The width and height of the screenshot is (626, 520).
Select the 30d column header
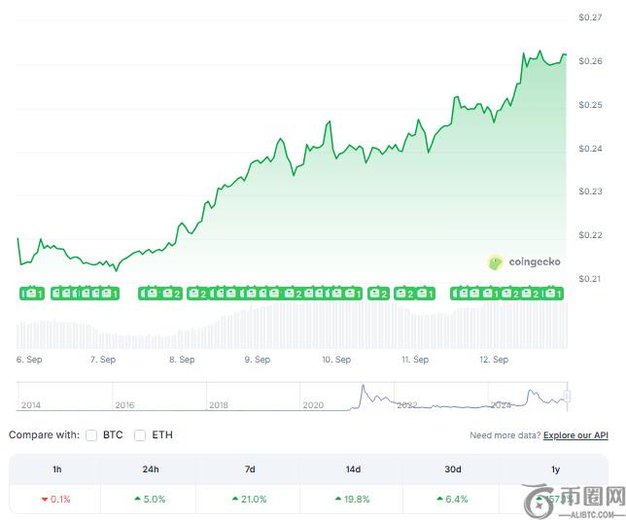453,469
